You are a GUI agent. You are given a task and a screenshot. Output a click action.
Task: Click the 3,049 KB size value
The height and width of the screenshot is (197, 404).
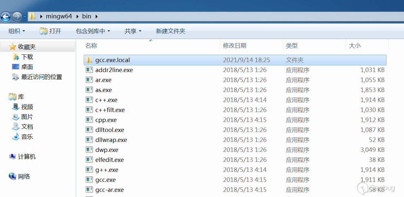pyautogui.click(x=372, y=150)
